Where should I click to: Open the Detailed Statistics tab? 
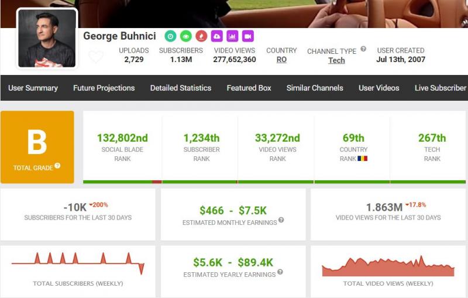click(x=180, y=88)
